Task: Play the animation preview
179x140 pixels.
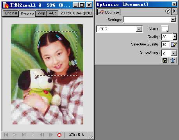Action: pyautogui.click(x=14, y=135)
